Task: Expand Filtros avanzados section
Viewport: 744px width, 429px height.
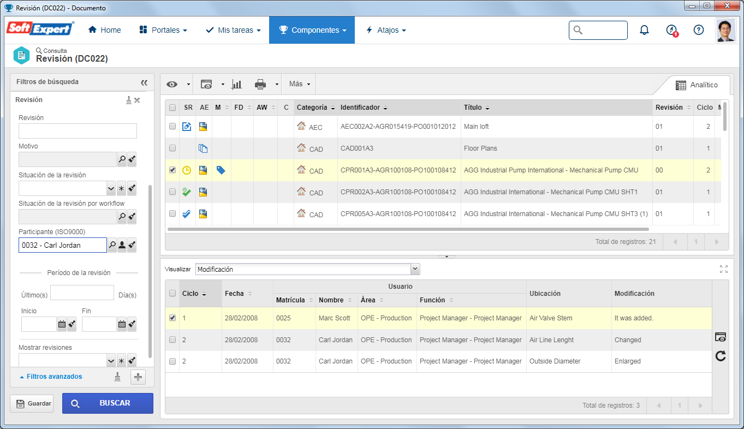Action: pyautogui.click(x=51, y=377)
